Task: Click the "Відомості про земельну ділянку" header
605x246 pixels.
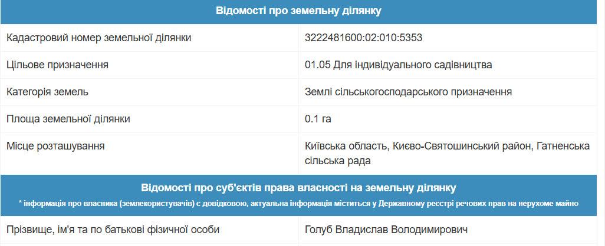Action: click(298, 11)
